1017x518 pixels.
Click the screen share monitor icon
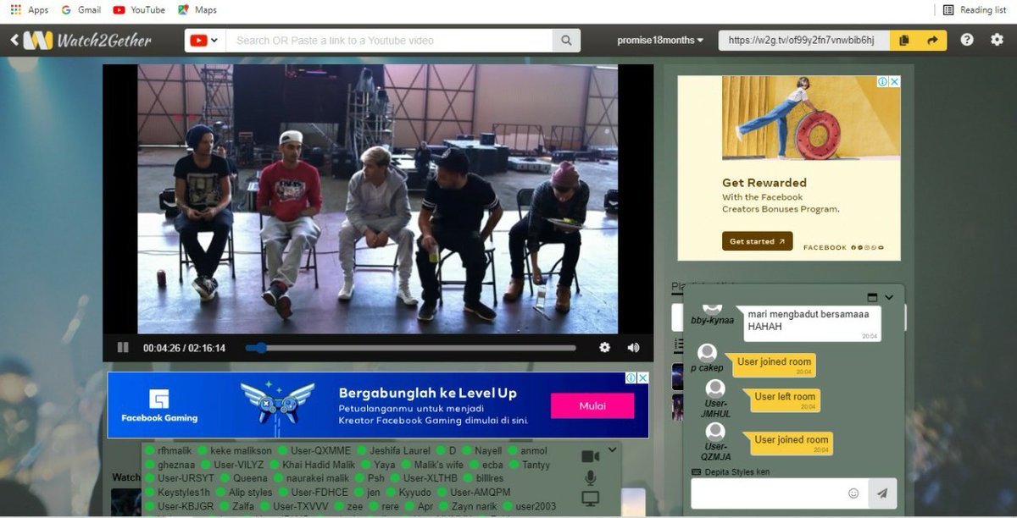590,498
